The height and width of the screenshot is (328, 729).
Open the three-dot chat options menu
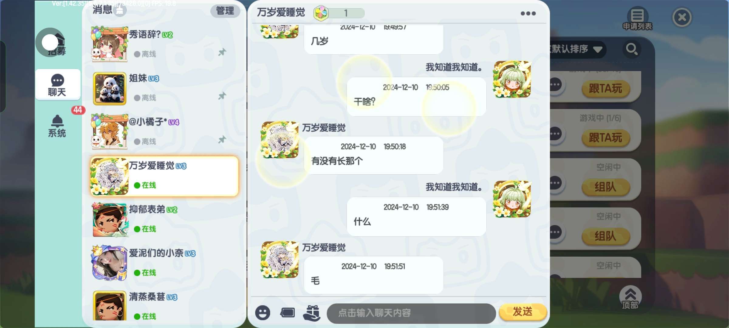click(x=528, y=13)
